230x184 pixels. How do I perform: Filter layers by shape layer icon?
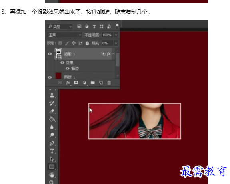pyautogui.click(x=101, y=26)
